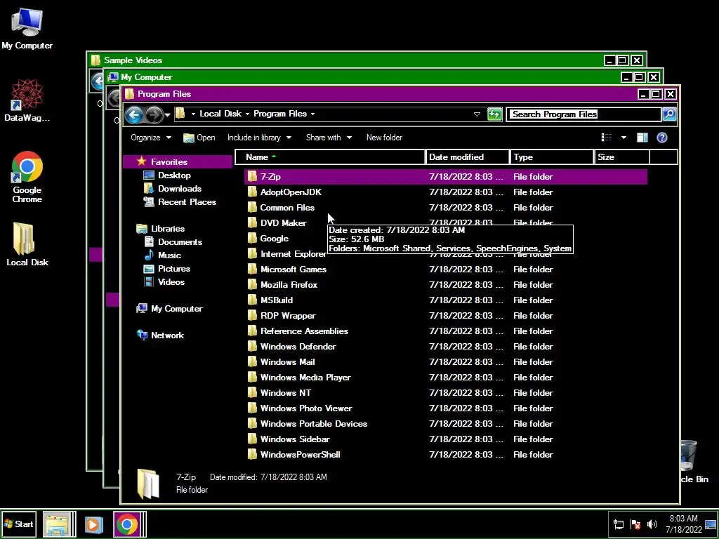Sort by Type column header
This screenshot has width=719, height=539.
point(552,157)
